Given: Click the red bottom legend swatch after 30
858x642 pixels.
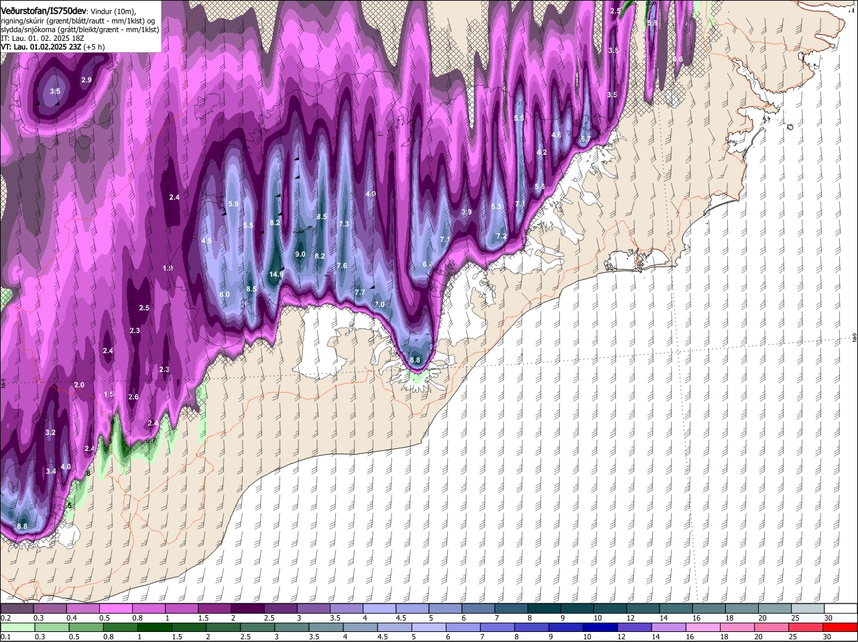Looking at the screenshot, I should click(841, 627).
